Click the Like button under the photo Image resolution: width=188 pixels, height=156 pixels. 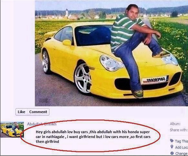(21, 112)
